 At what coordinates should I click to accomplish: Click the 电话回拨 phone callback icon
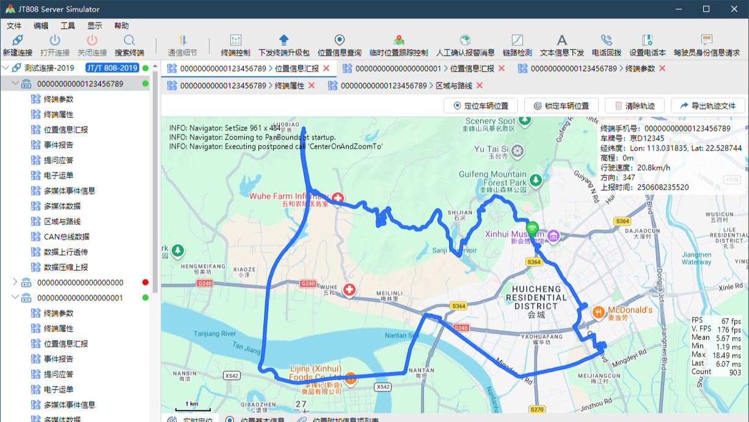coord(606,40)
